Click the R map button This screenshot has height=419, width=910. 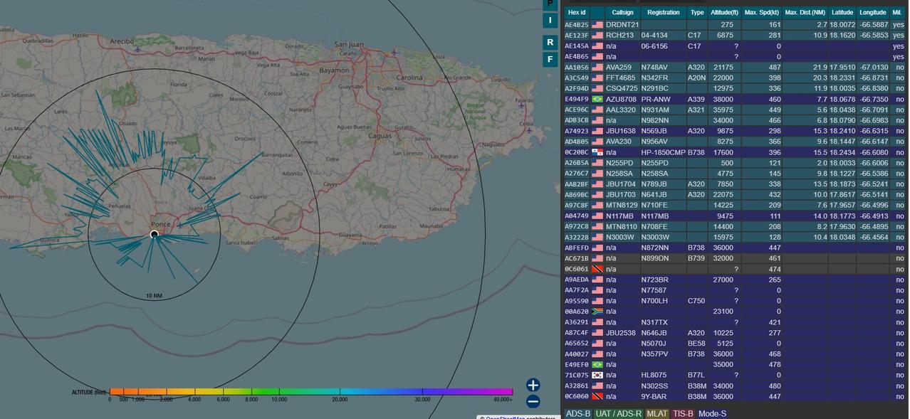(549, 42)
